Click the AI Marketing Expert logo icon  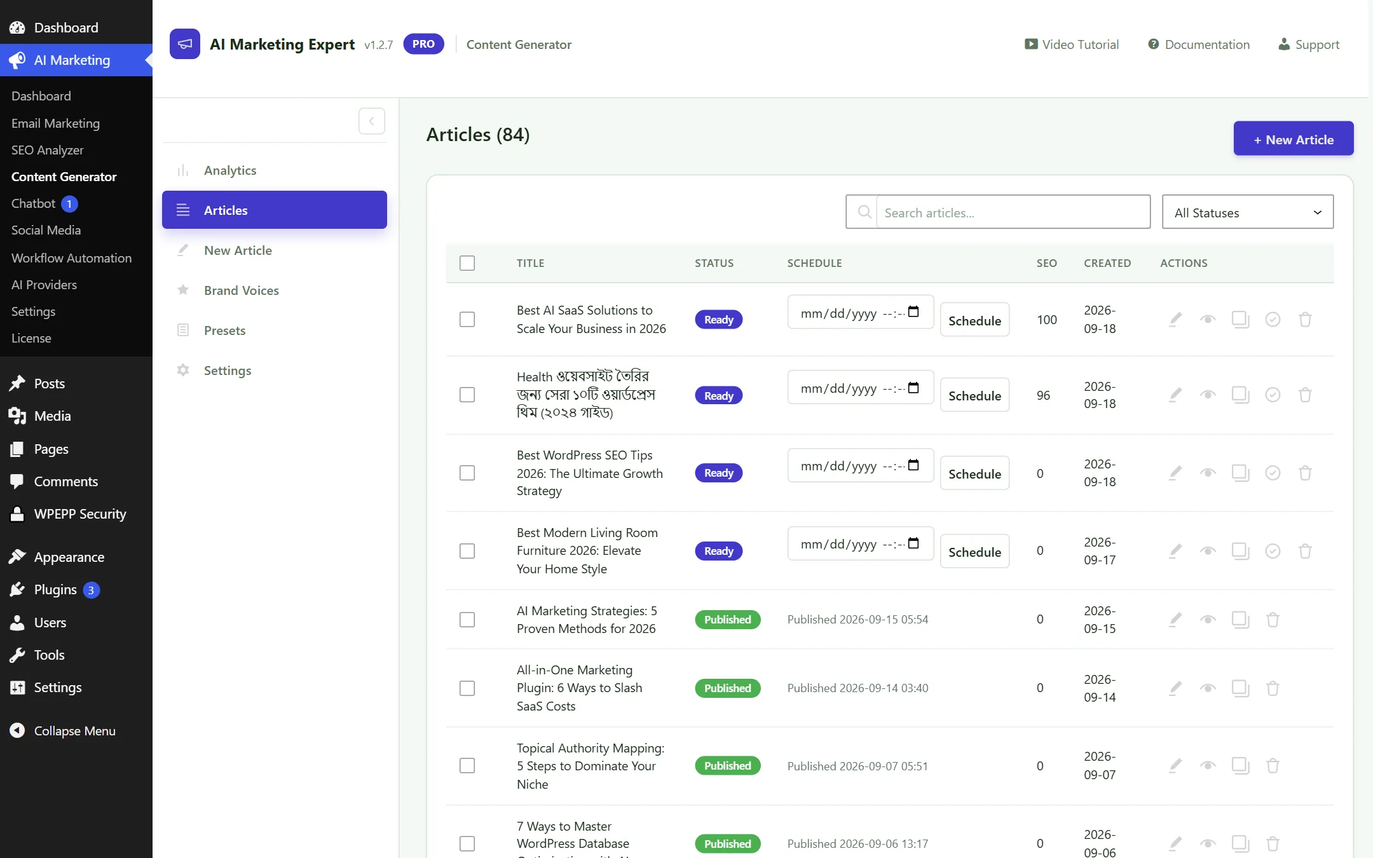pyautogui.click(x=185, y=44)
